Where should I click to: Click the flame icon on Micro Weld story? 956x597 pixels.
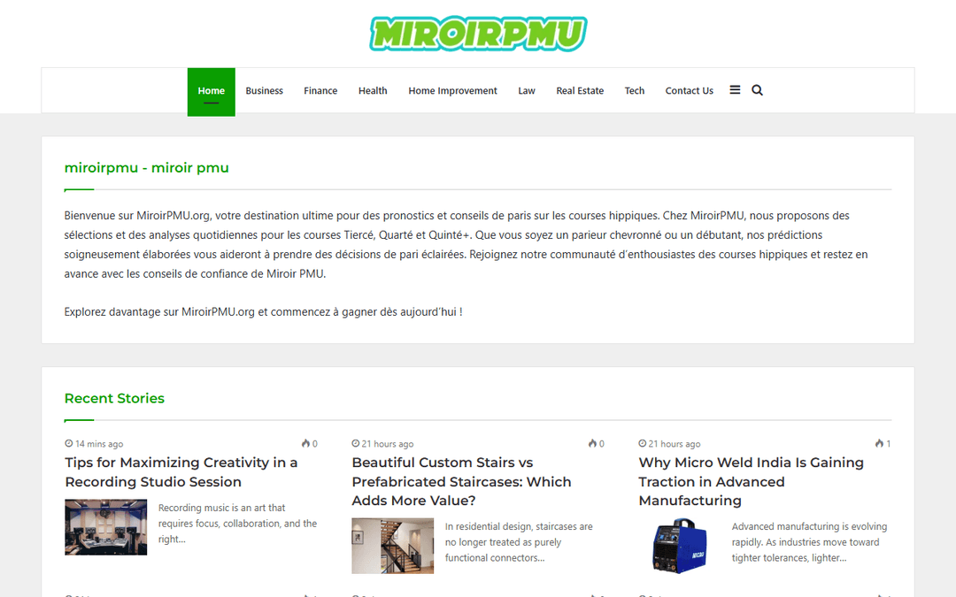coord(879,443)
